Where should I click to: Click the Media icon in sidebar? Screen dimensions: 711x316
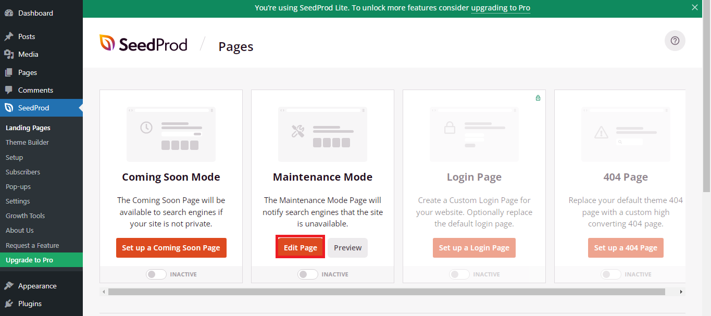[x=9, y=54]
